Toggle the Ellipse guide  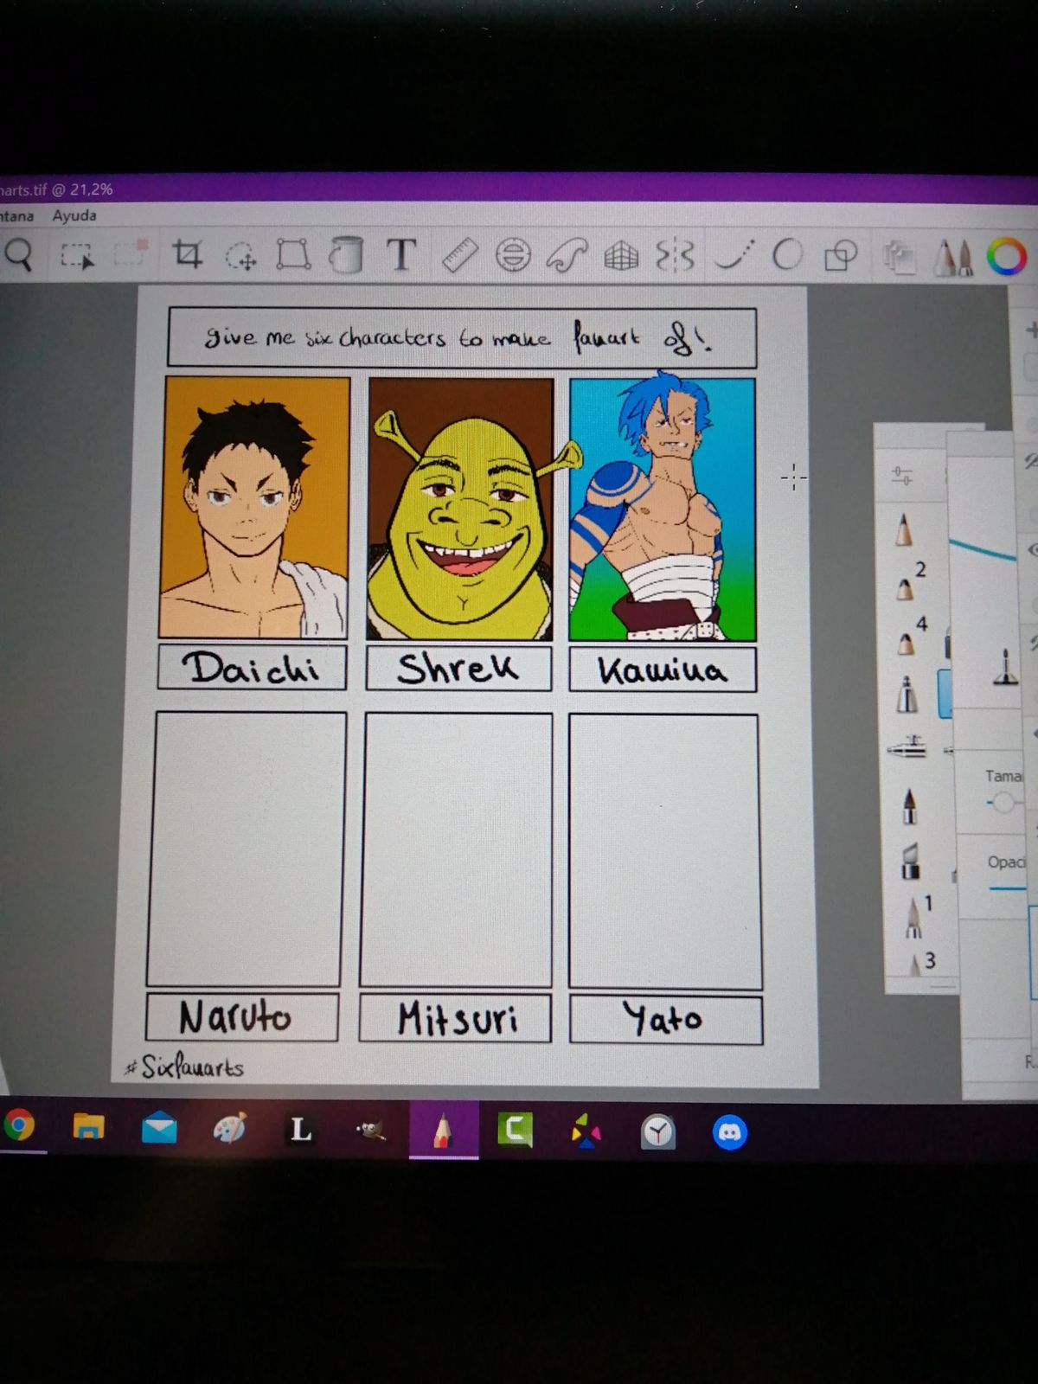pyautogui.click(x=513, y=256)
